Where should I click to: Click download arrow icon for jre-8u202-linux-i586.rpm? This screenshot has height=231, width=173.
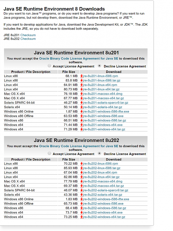81,164
